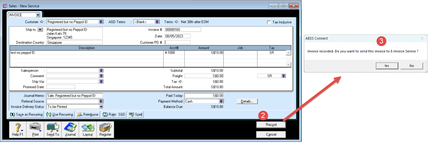Open the Payment Method dropdown
Viewport: 429px width, 144px height.
[x=221, y=101]
